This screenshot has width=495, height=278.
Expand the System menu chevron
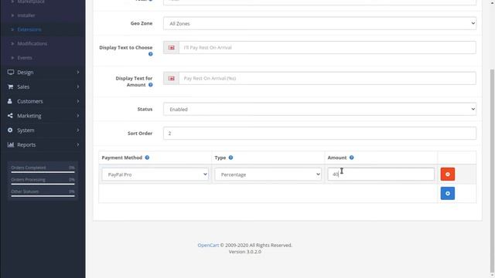[x=77, y=131]
